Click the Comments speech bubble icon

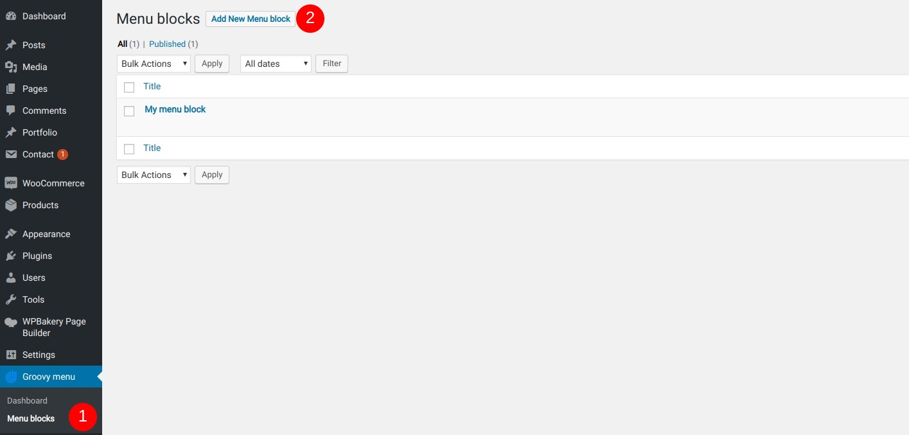tap(11, 111)
